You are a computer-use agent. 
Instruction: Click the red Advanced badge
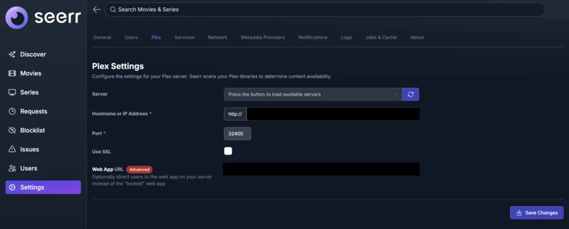point(139,170)
